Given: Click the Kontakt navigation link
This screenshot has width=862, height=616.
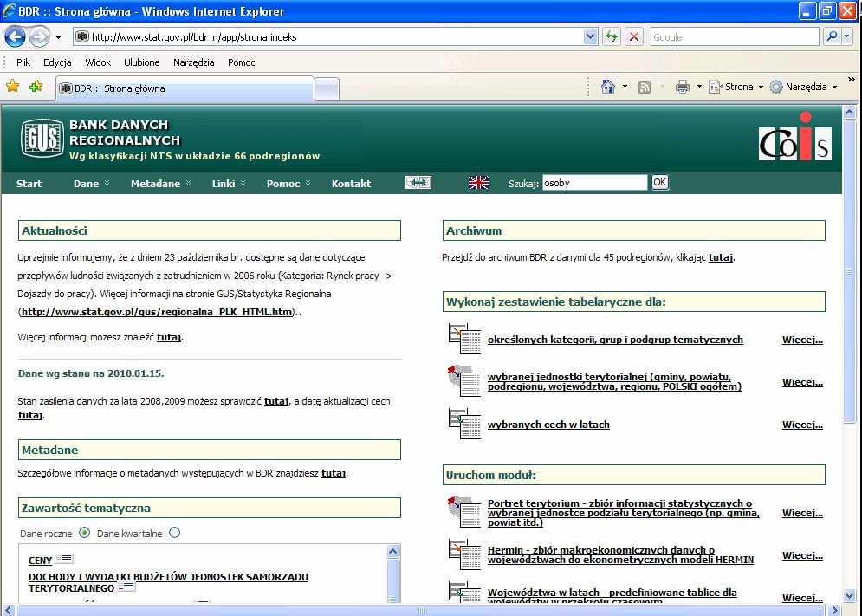Looking at the screenshot, I should point(351,184).
